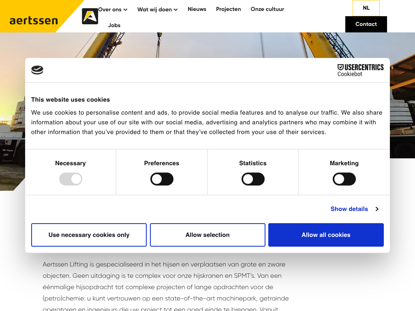415x311 pixels.
Task: Open the Wat wij doen dropdown
Action: coord(157,9)
